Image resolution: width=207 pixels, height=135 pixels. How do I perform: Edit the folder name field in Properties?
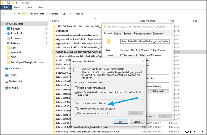(145, 41)
